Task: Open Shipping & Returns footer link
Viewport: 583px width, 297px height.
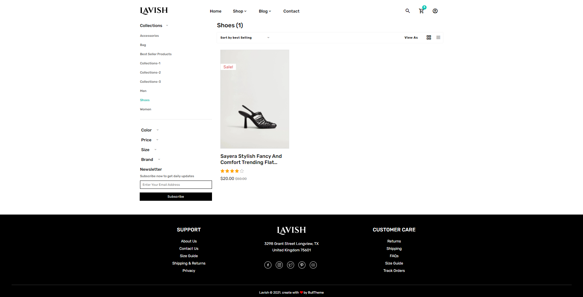Action: (189, 263)
